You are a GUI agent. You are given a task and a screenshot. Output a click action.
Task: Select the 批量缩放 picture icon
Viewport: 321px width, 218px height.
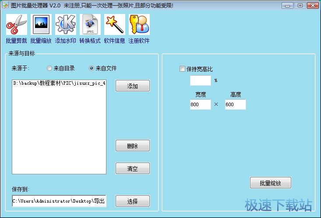pyautogui.click(x=41, y=24)
